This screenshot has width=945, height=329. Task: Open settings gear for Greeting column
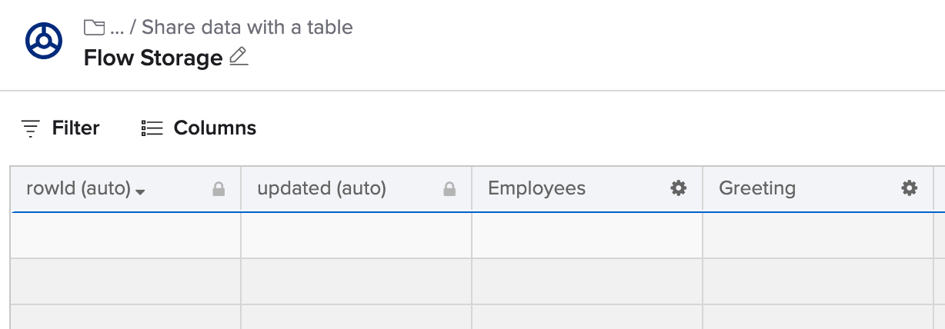coord(910,188)
